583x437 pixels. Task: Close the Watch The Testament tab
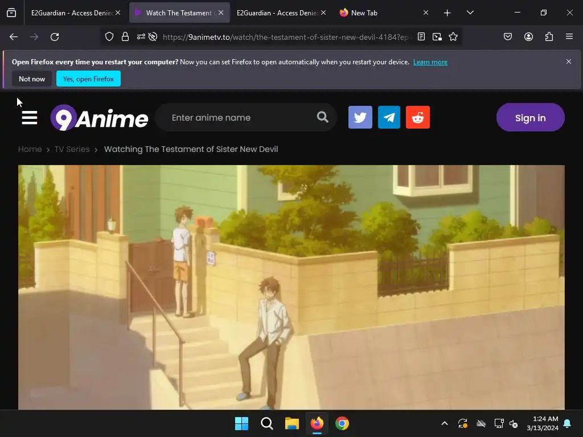coord(221,13)
